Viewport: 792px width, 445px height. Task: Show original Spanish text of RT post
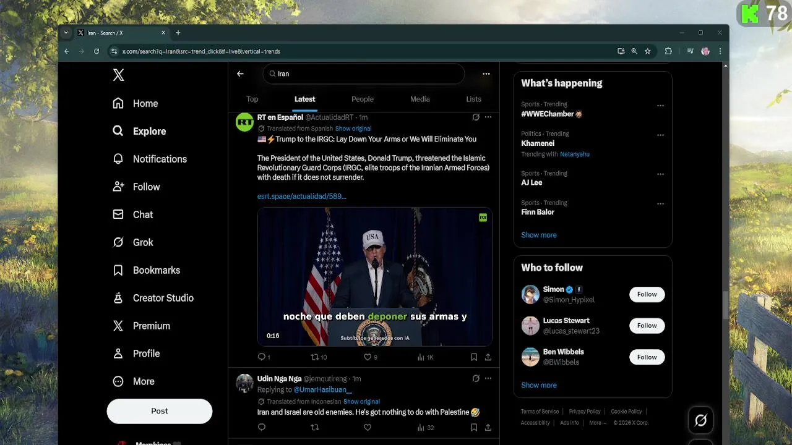click(x=353, y=129)
